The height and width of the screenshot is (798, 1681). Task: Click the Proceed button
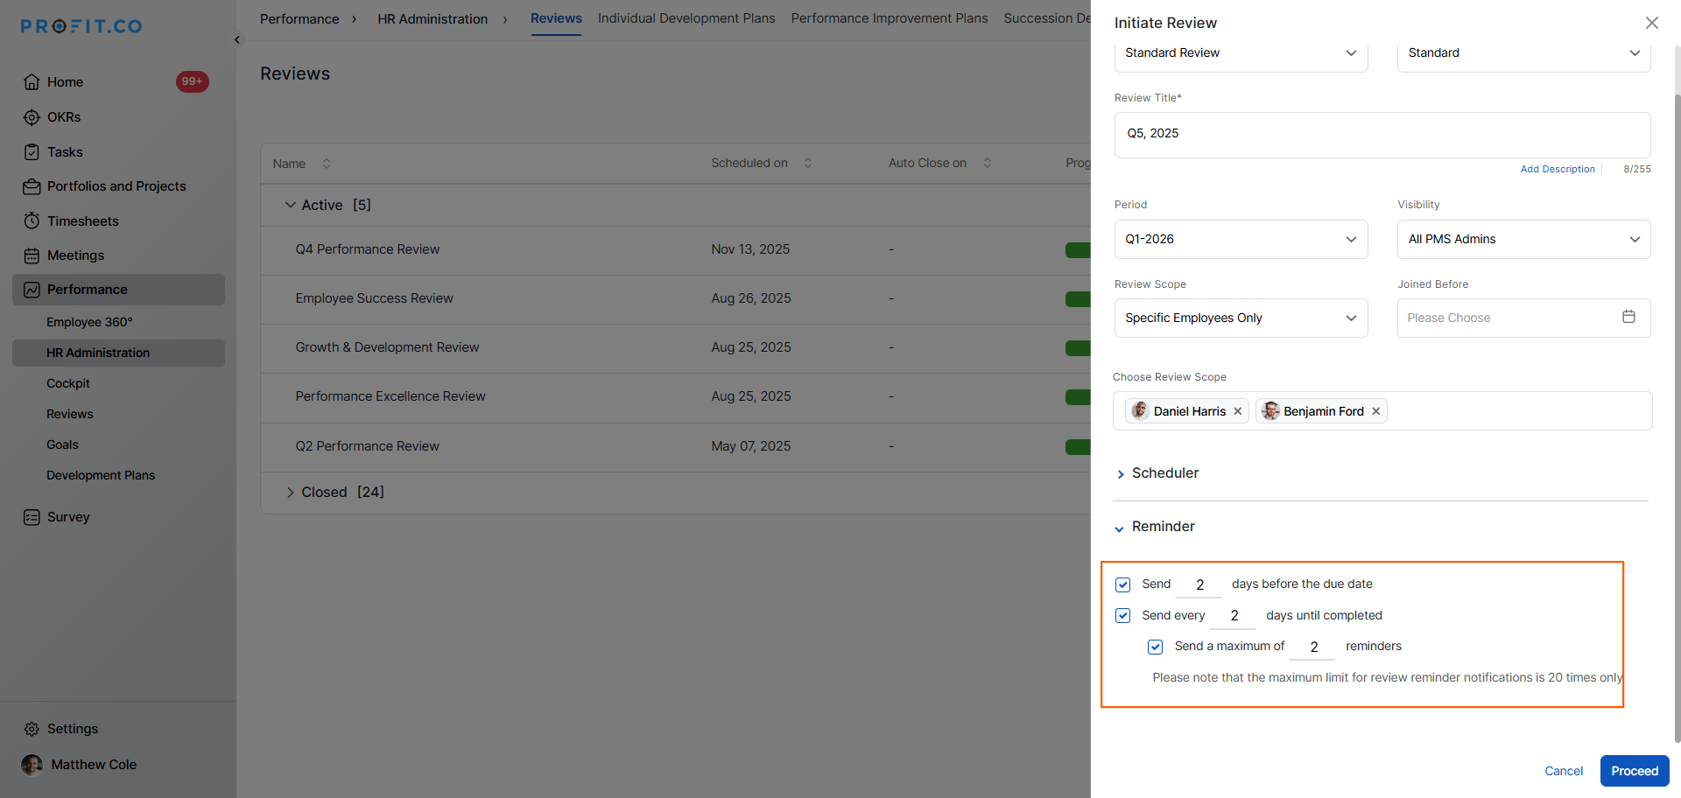pos(1634,771)
